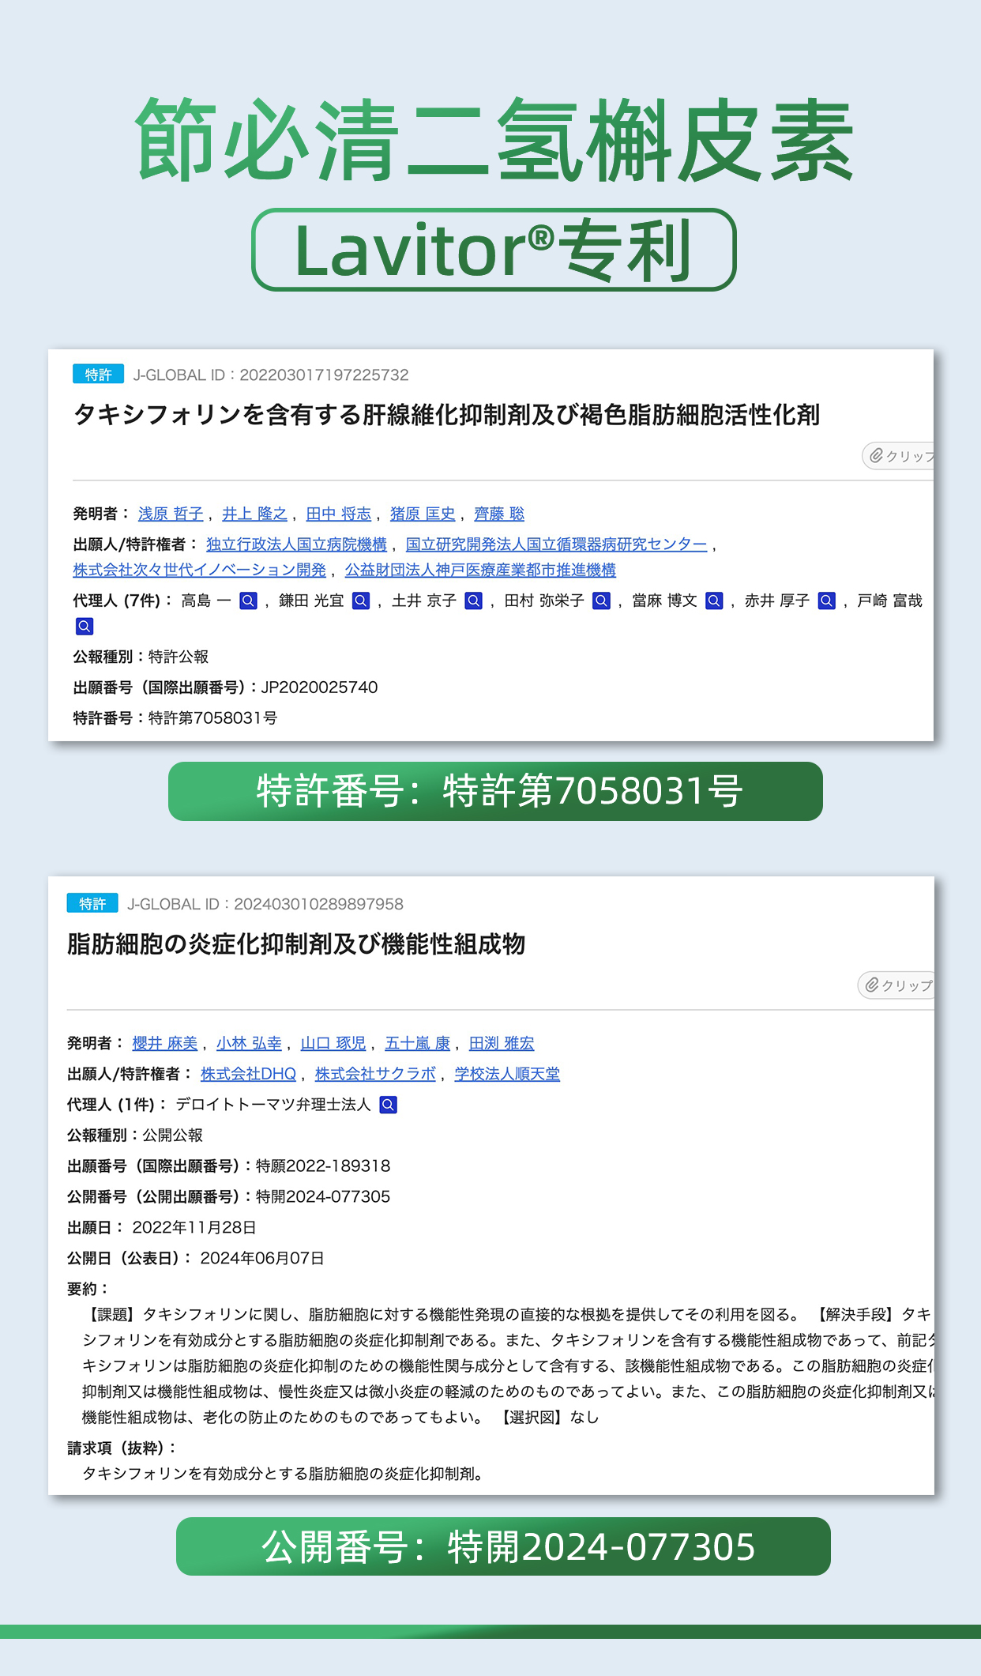This screenshot has height=1676, width=981.
Task: Open inventor link 櫻井 麻美
Action: point(165,1043)
